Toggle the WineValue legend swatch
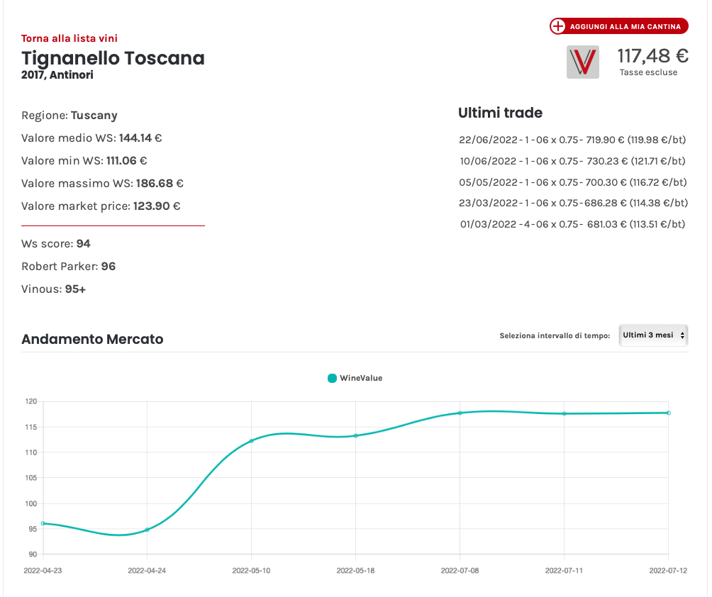 (332, 378)
